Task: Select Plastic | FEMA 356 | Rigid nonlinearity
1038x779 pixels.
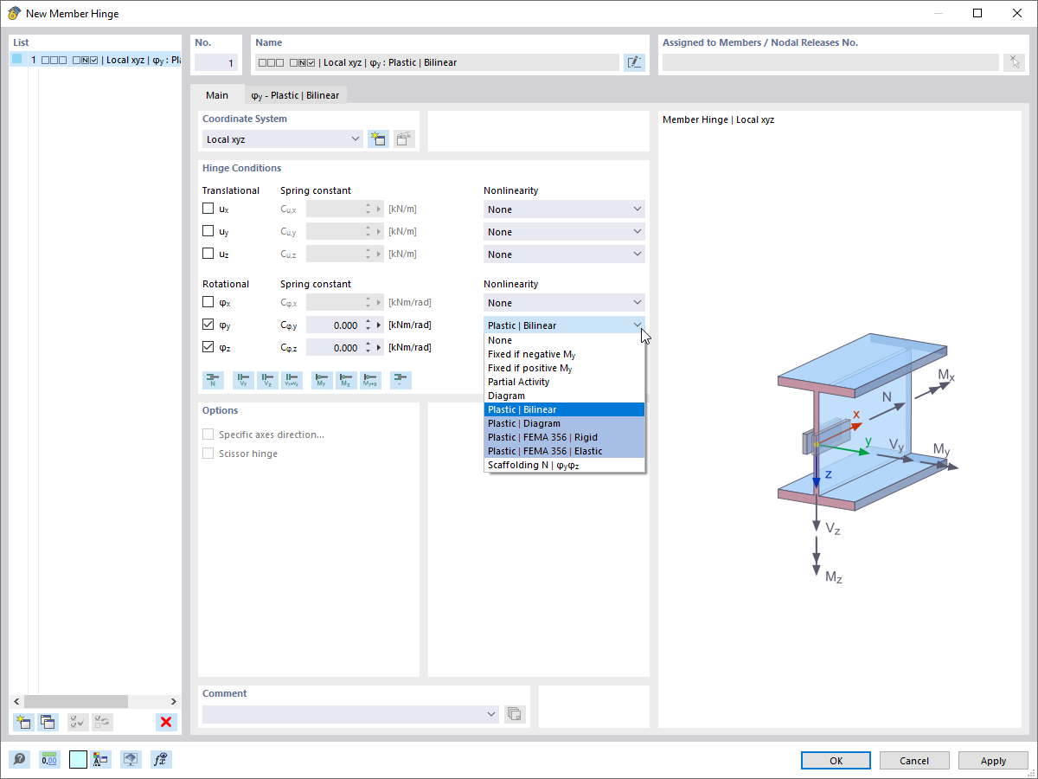Action: 545,437
